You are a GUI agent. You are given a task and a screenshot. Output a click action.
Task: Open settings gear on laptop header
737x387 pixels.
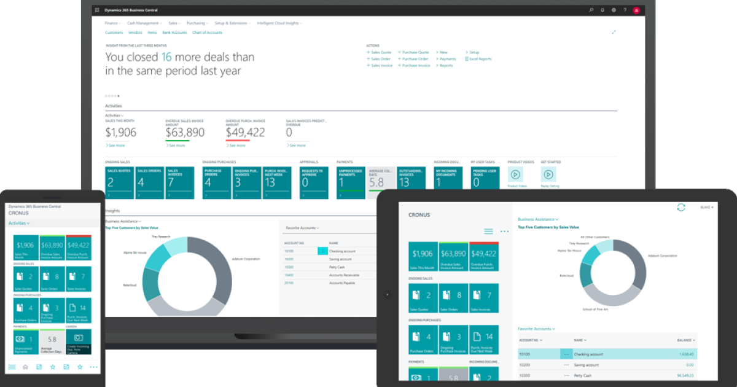coord(614,10)
